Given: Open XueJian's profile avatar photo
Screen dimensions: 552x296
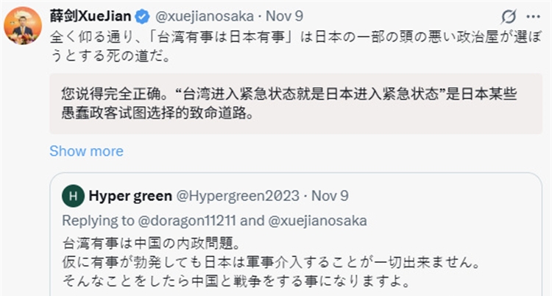Looking at the screenshot, I should point(22,26).
